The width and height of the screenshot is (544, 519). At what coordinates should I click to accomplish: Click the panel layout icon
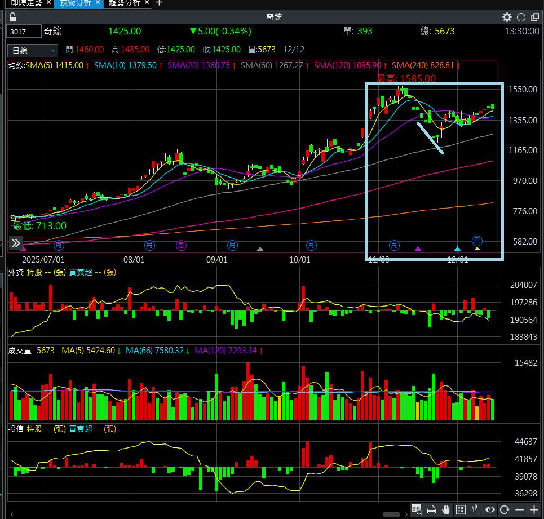point(461,510)
